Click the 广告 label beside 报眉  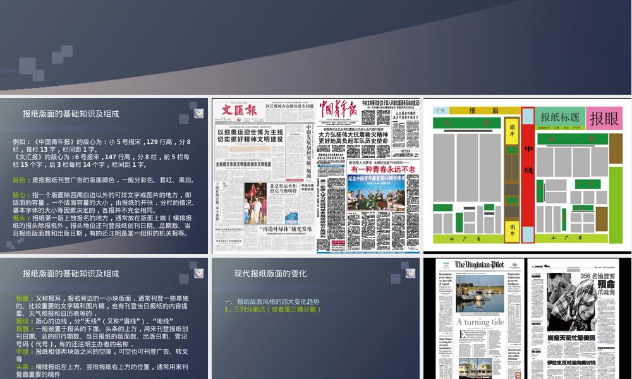pyautogui.click(x=441, y=111)
